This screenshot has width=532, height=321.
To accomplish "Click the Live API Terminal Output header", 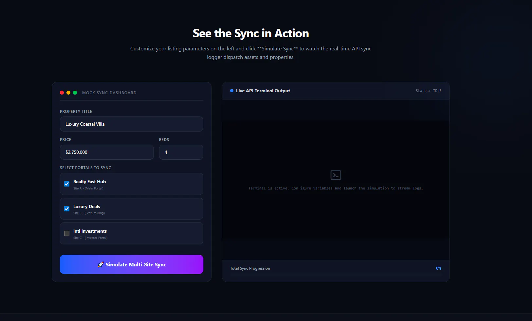I will point(263,91).
